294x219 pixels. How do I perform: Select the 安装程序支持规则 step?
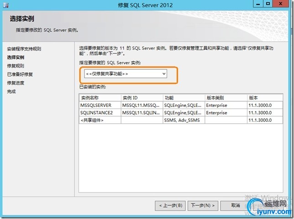pyautogui.click(x=24, y=49)
